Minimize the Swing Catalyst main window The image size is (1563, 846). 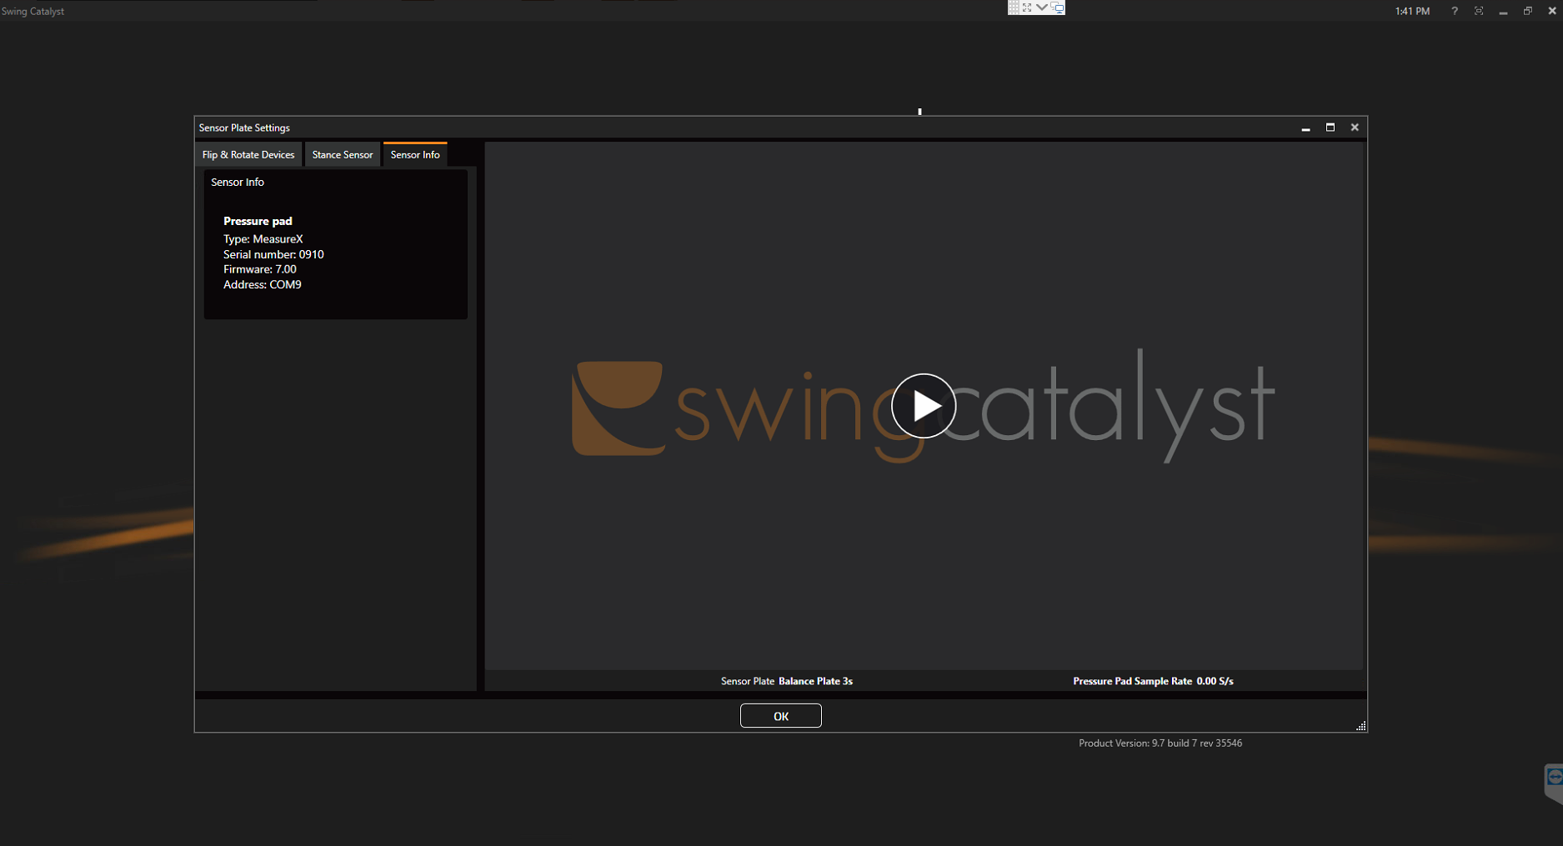tap(1503, 11)
